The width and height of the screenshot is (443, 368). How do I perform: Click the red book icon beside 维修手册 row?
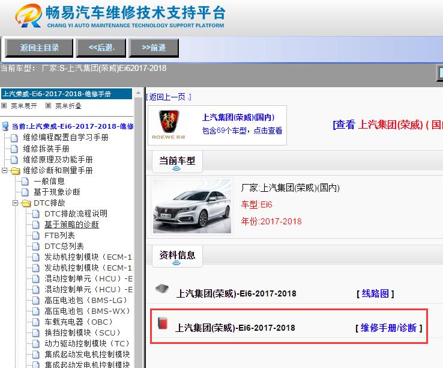tap(163, 324)
